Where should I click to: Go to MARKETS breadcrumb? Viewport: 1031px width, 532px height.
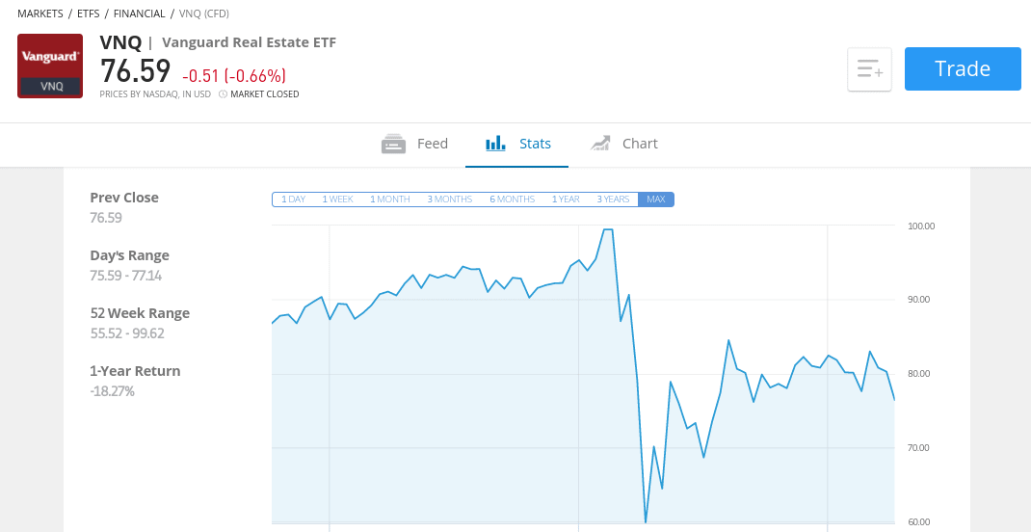pos(40,13)
